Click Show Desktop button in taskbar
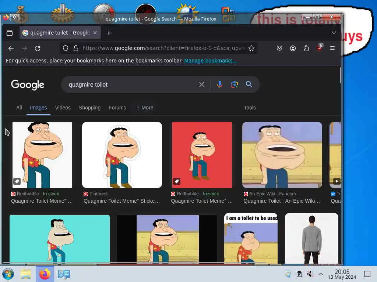 [367, 274]
